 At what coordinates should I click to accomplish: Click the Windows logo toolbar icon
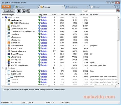point(19,11)
